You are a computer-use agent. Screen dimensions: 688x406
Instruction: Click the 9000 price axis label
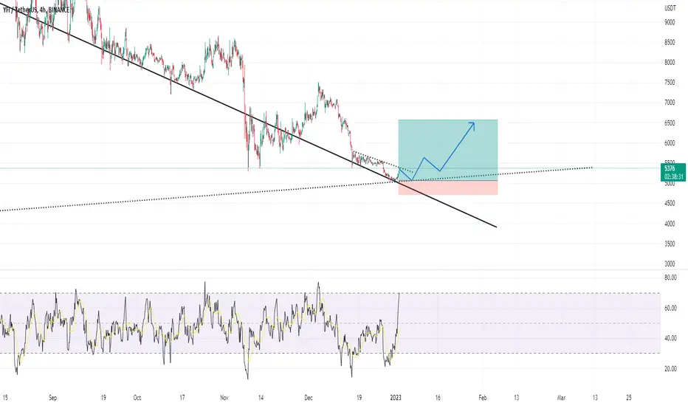pos(670,22)
